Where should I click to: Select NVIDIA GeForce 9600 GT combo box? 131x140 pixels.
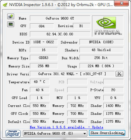point(55,133)
